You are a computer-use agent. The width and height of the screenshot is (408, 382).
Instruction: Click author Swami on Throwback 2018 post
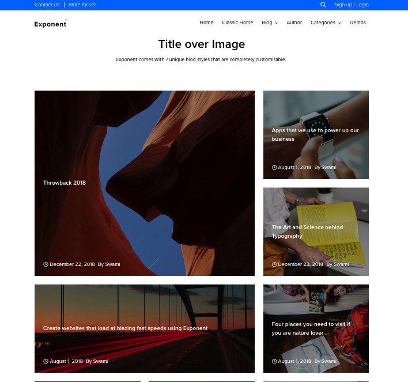[112, 264]
